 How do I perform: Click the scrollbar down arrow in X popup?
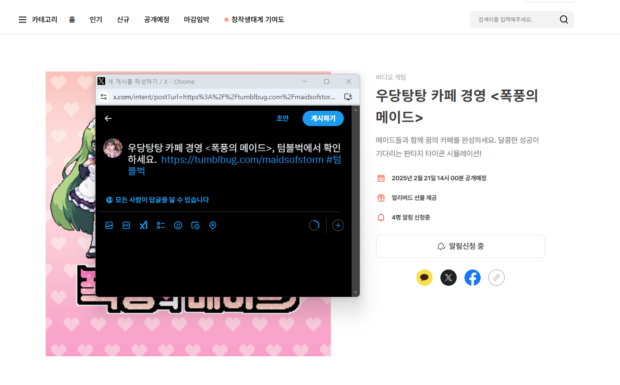pyautogui.click(x=356, y=292)
